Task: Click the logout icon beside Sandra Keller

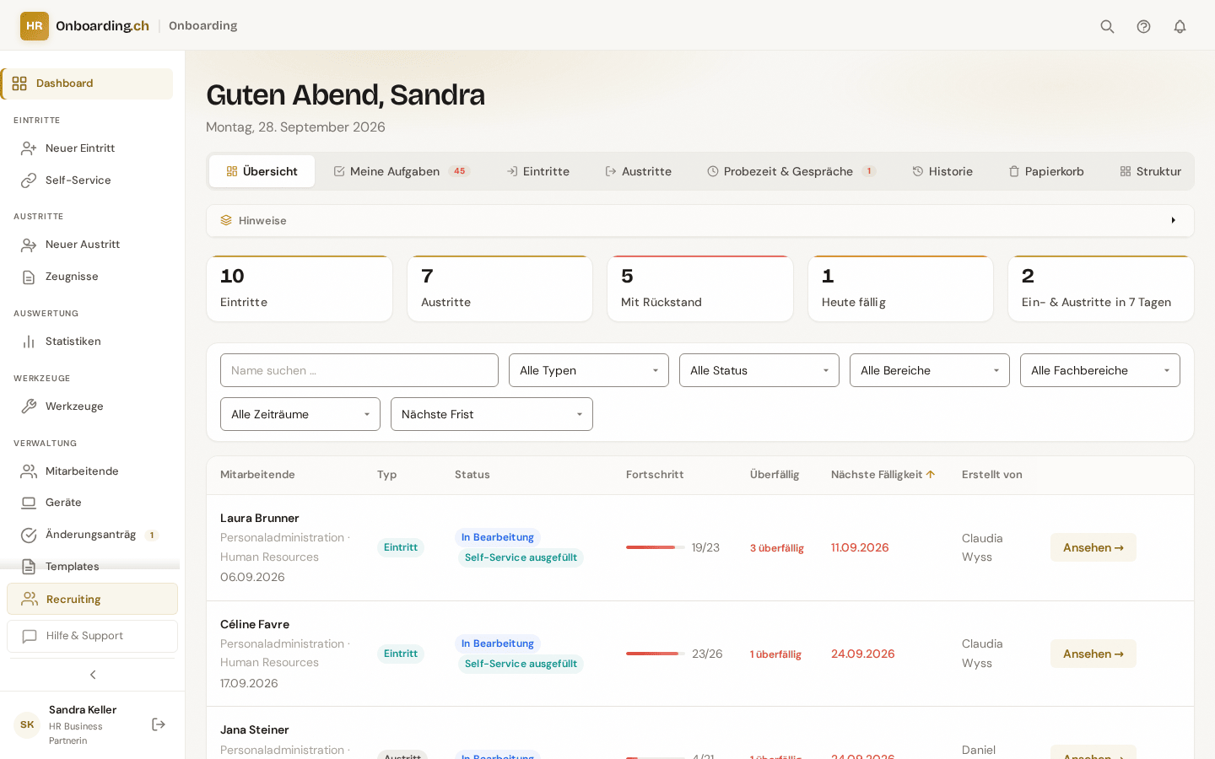Action: pyautogui.click(x=159, y=724)
